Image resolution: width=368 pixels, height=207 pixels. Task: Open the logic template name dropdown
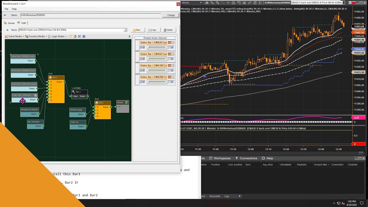[125, 30]
